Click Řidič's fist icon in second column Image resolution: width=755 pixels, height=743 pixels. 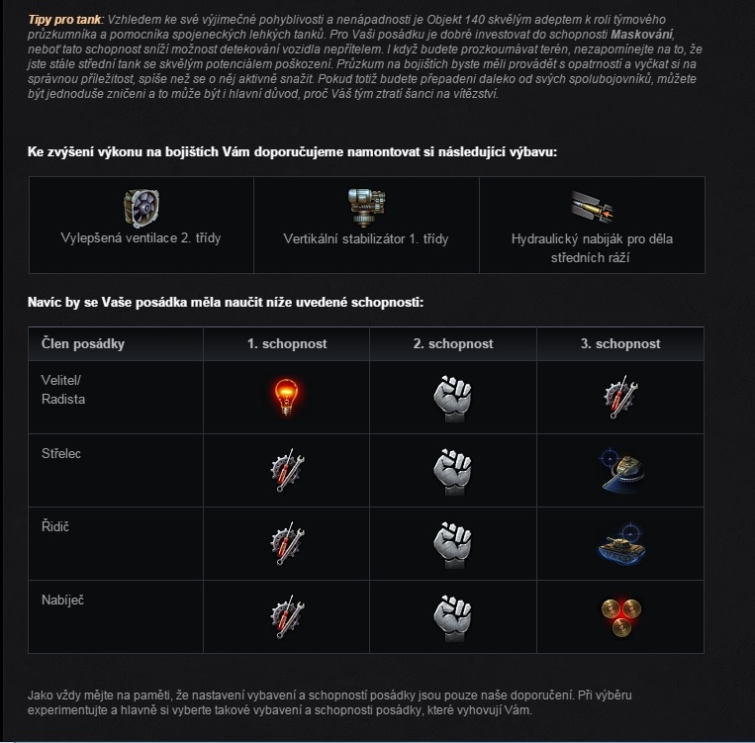[x=452, y=545]
